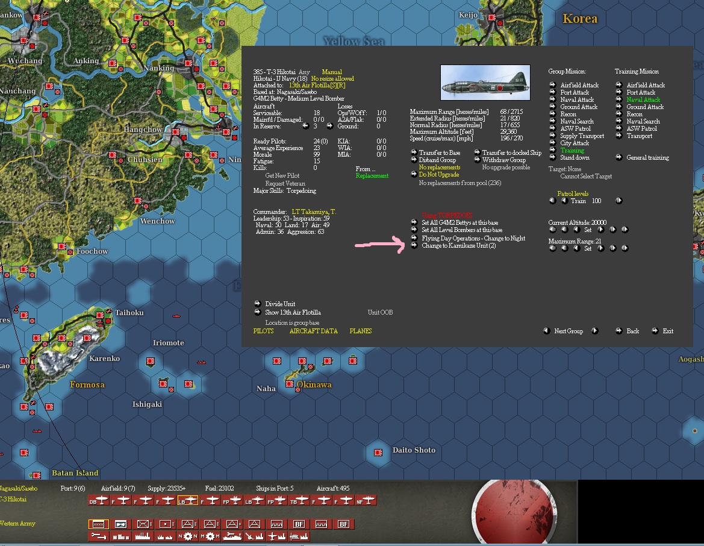The height and width of the screenshot is (546, 704).
Task: Decrease In Reserve aircraft count
Action: (x=306, y=126)
